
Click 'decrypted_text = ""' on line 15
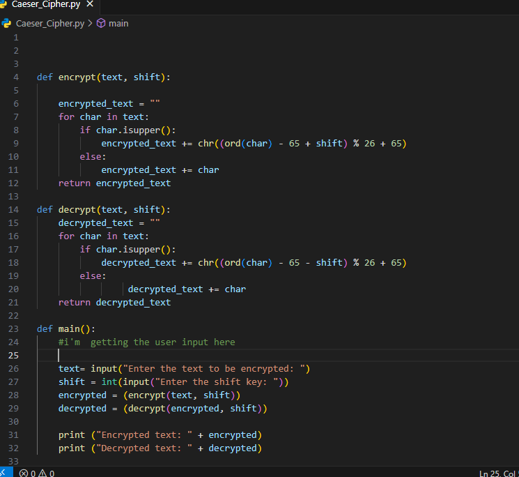point(109,223)
